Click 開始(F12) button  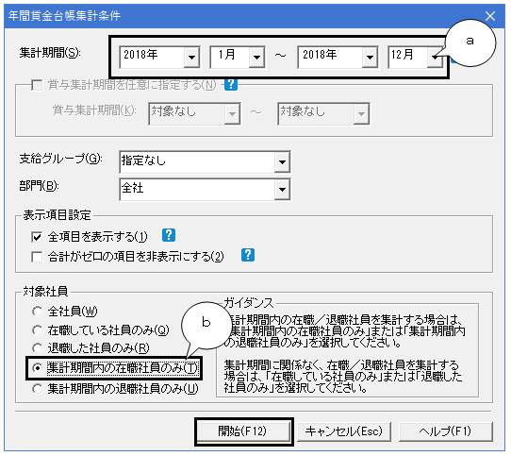click(243, 431)
